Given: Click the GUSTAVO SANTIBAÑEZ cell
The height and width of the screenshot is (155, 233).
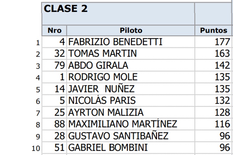Looking at the screenshot, I should [118, 136].
